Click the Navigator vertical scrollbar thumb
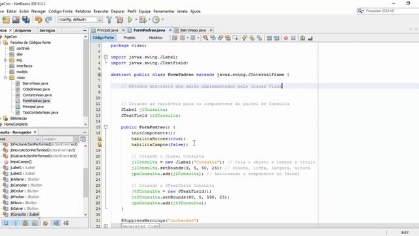The height and width of the screenshot is (236, 419). pos(86,182)
